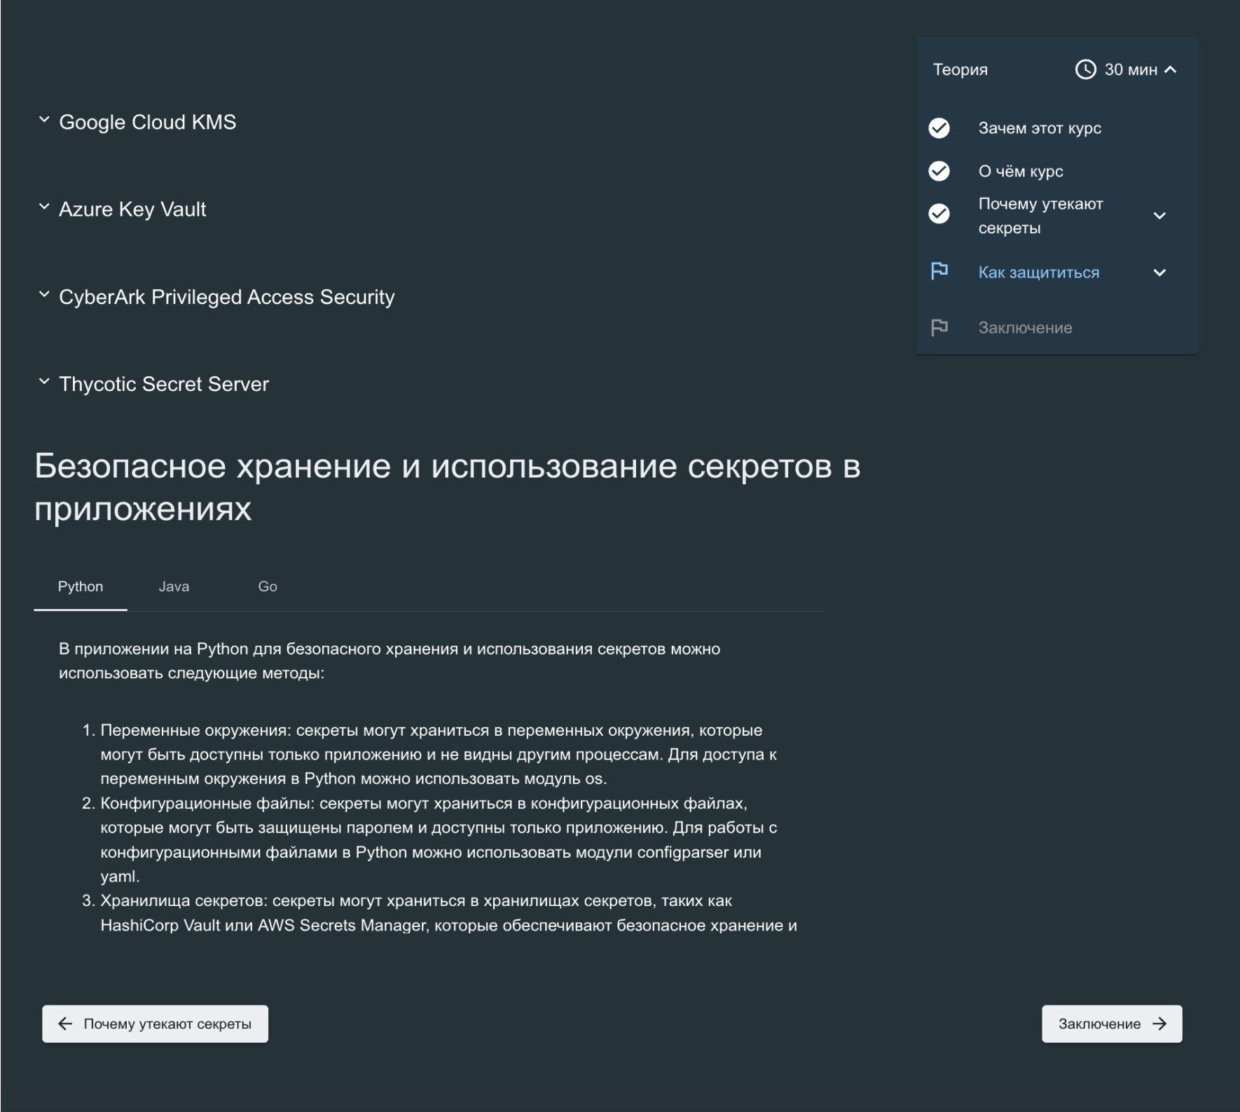Click the left arrow icon in back button

(65, 1024)
